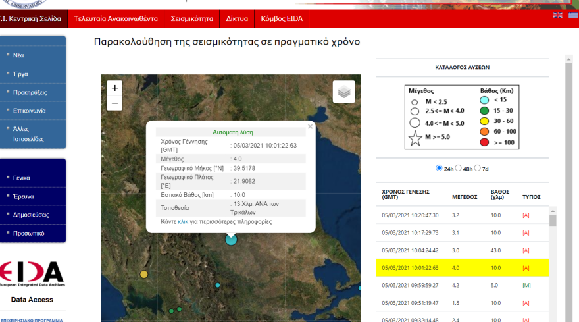Select the 24h time range
The width and height of the screenshot is (579, 322).
(440, 169)
